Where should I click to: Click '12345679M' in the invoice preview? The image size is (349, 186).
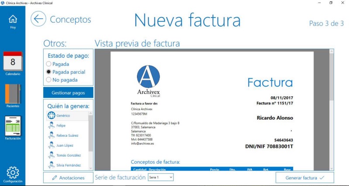point(139,114)
